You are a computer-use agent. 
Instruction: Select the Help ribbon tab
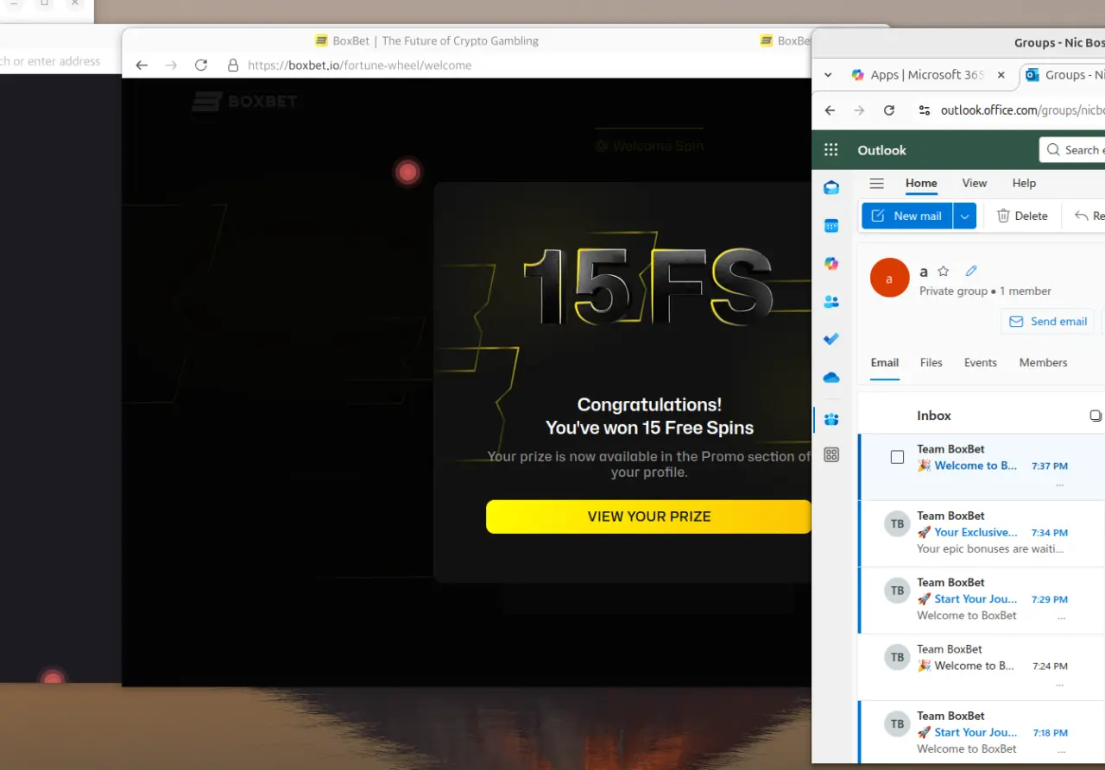pos(1024,183)
